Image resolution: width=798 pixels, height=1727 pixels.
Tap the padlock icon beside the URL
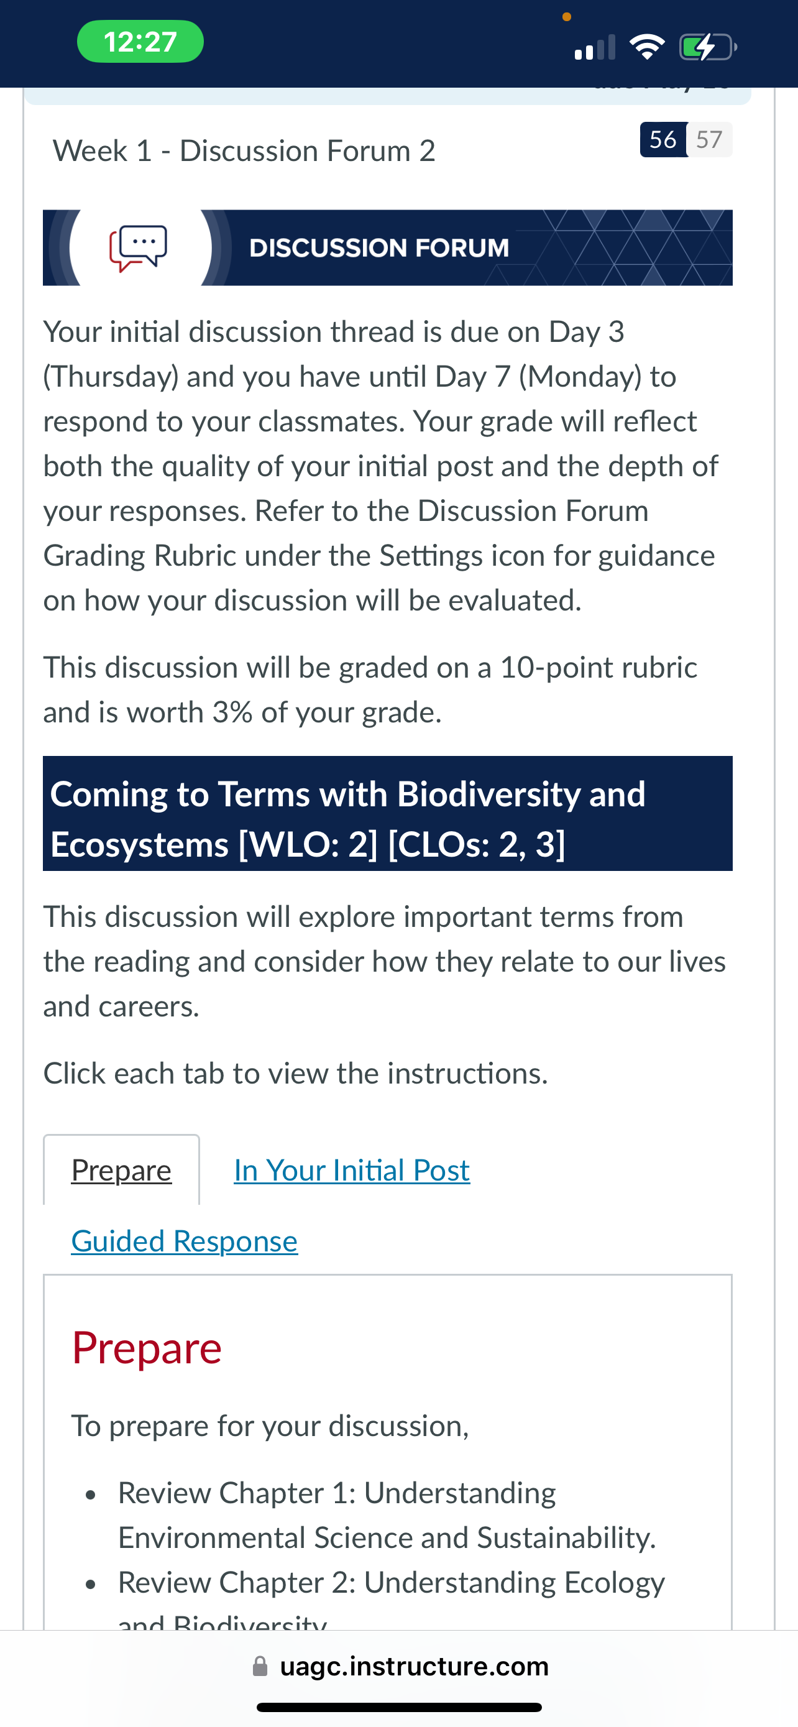pos(260,1667)
